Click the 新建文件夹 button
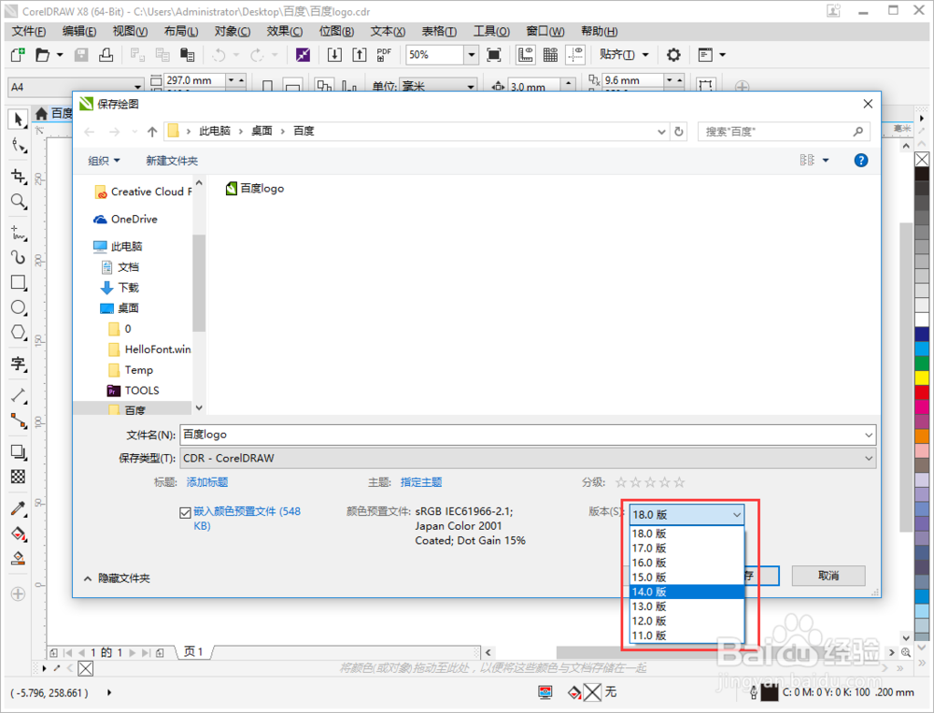934x713 pixels. 172,161
